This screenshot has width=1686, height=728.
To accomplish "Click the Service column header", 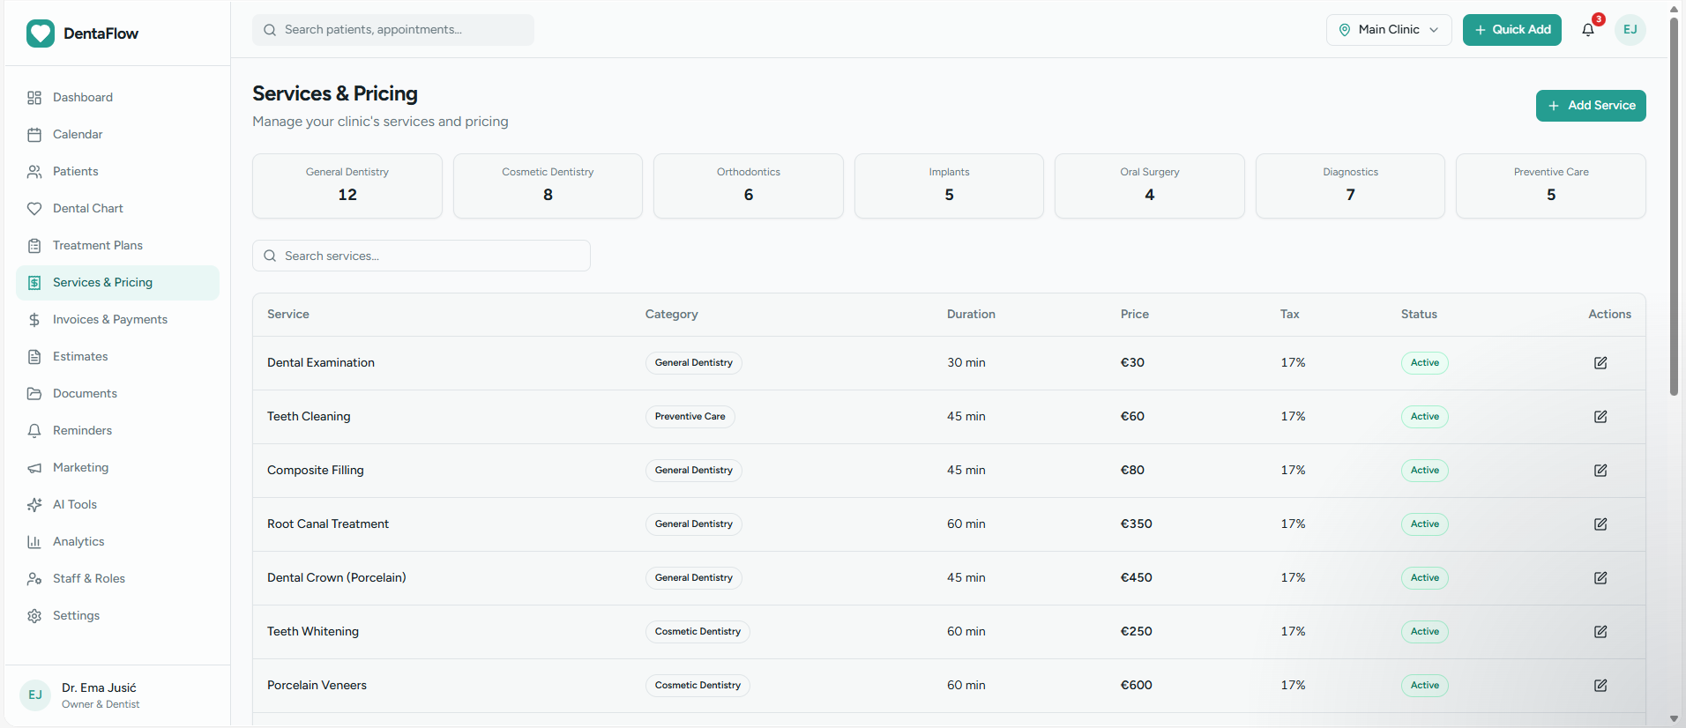I will [x=288, y=315].
